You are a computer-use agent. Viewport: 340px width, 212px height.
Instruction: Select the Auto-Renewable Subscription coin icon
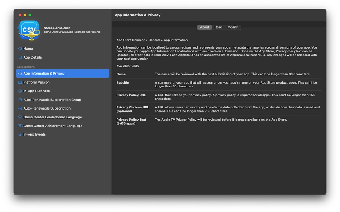[x=20, y=108]
